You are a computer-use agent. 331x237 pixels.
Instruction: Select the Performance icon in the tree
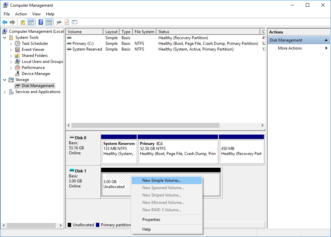pos(17,67)
